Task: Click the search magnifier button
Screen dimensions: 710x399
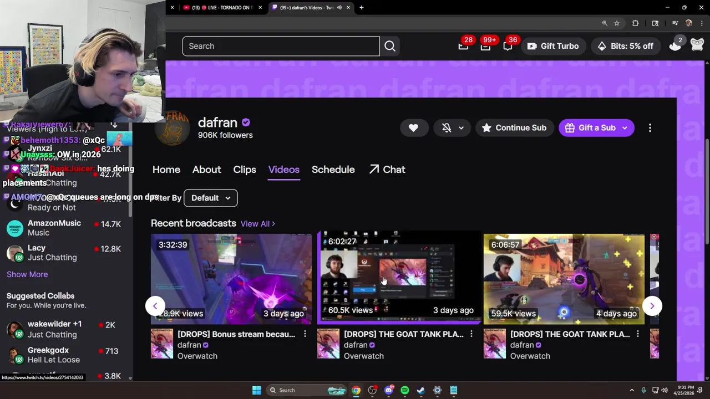Action: (390, 46)
